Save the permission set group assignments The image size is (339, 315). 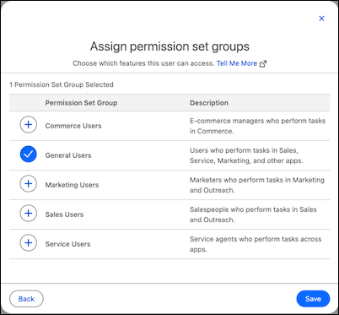click(x=313, y=299)
